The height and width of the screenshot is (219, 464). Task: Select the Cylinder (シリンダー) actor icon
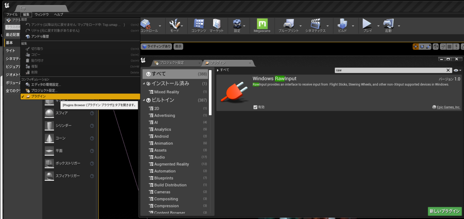(49, 126)
